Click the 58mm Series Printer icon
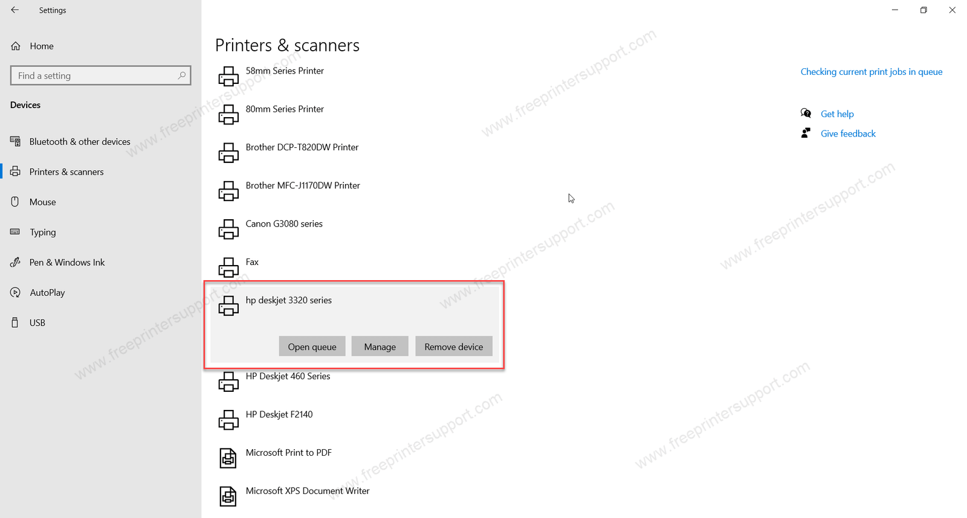 point(228,76)
